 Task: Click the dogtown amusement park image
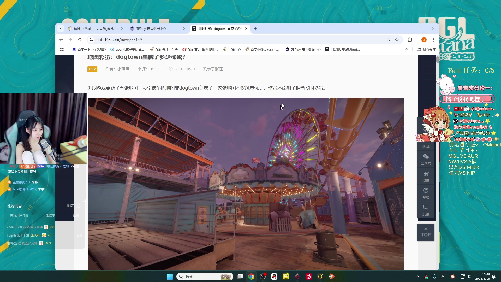(x=246, y=184)
